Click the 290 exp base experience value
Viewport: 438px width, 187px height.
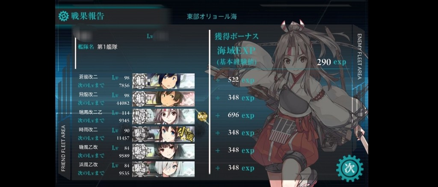coord(331,62)
